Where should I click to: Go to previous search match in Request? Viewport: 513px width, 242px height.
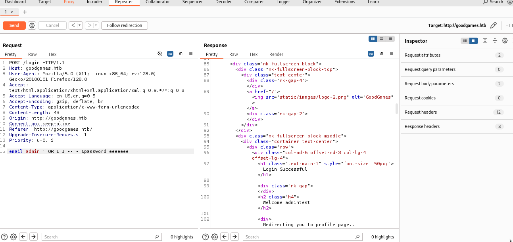tap(23, 237)
